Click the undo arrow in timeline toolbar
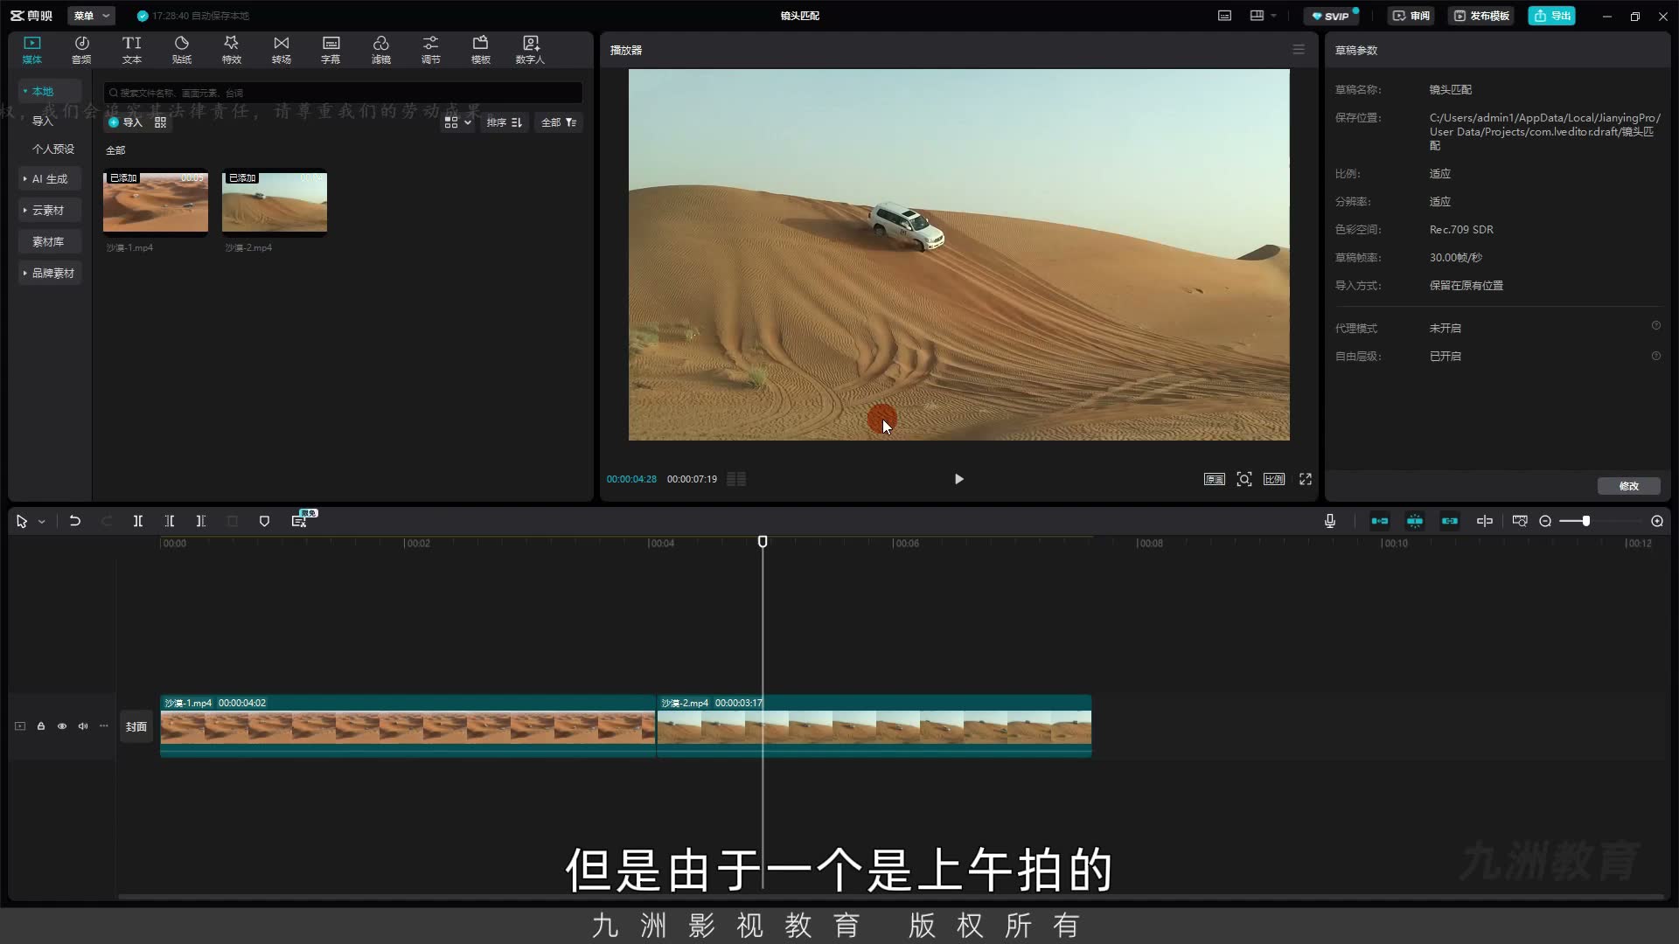 [x=75, y=521]
